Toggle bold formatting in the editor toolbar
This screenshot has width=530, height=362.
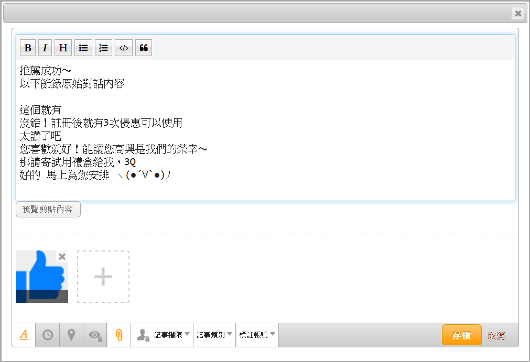point(28,48)
